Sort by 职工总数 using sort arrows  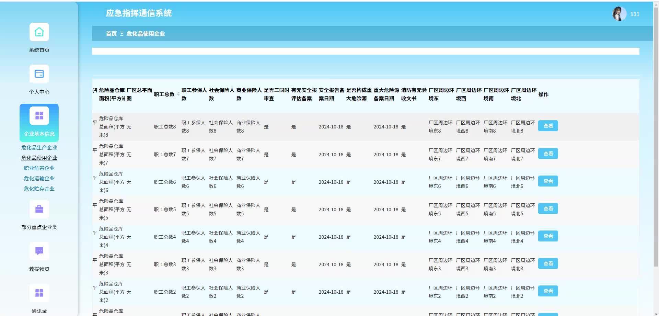tap(178, 94)
